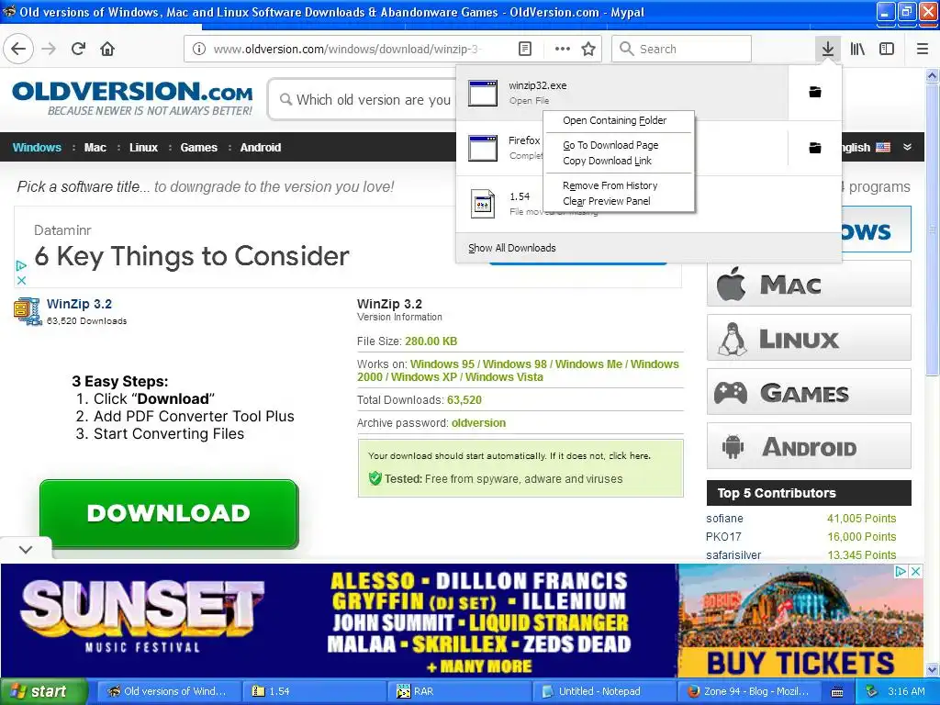Open the Mac platform sidebar button
Image resolution: width=940 pixels, height=705 pixels.
(x=809, y=284)
